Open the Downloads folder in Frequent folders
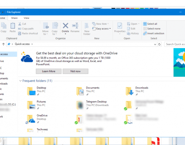The image size is (185, 145). click(x=137, y=91)
